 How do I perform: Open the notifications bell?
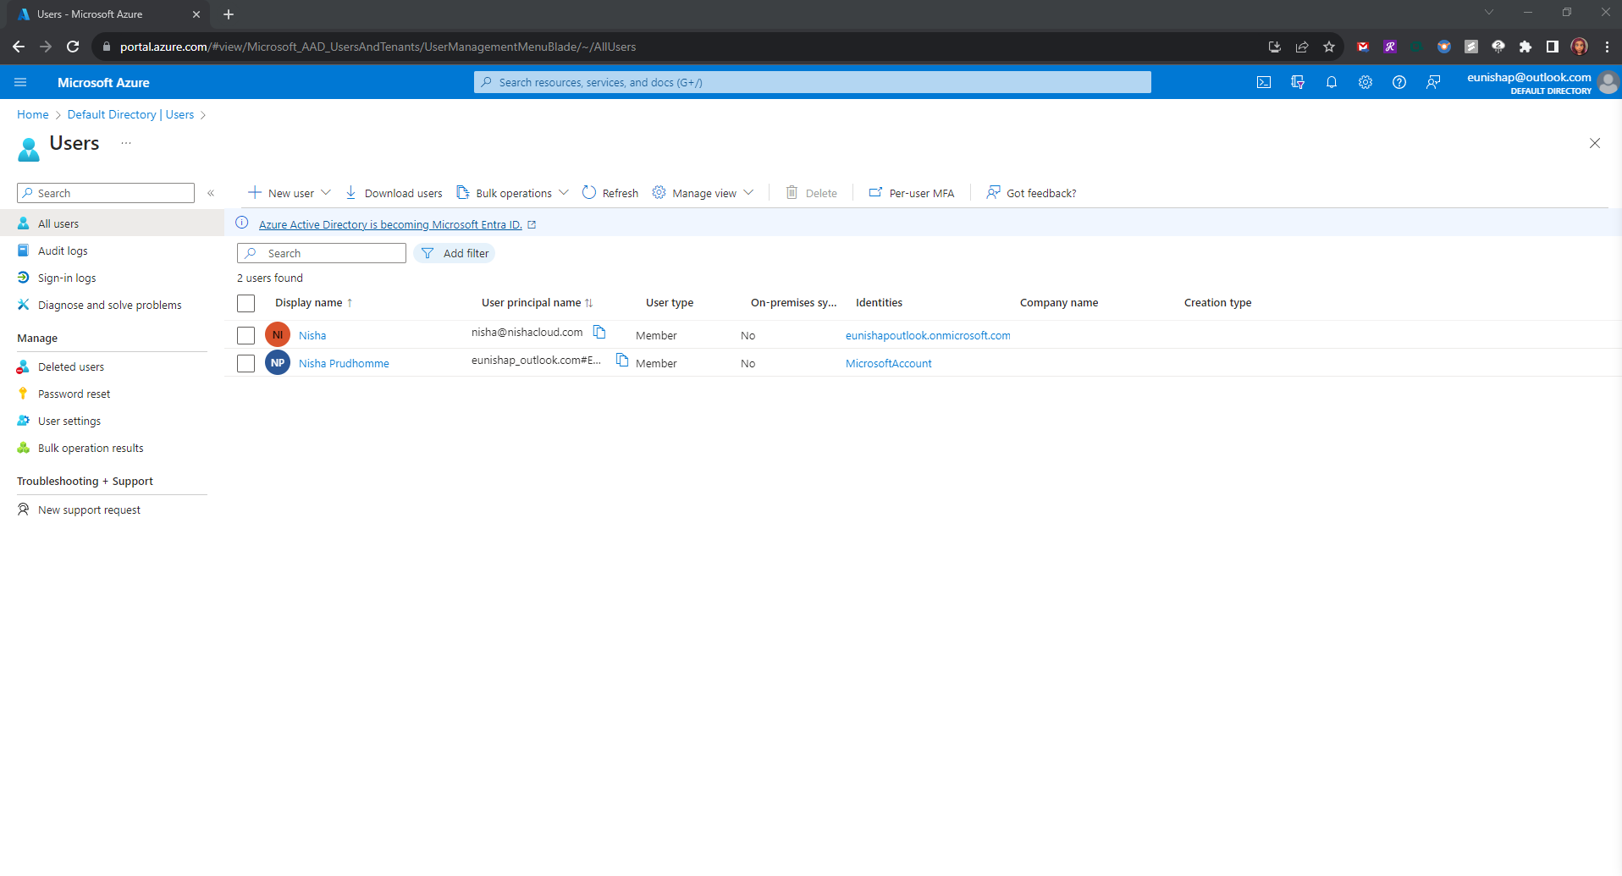click(x=1331, y=82)
